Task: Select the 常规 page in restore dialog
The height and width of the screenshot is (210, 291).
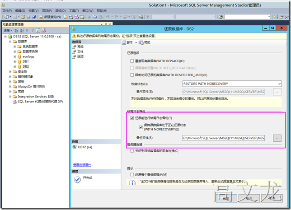Action: coord(80,47)
